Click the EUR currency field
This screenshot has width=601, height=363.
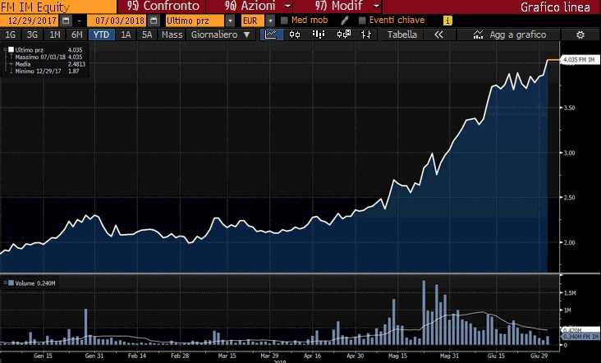pyautogui.click(x=253, y=21)
